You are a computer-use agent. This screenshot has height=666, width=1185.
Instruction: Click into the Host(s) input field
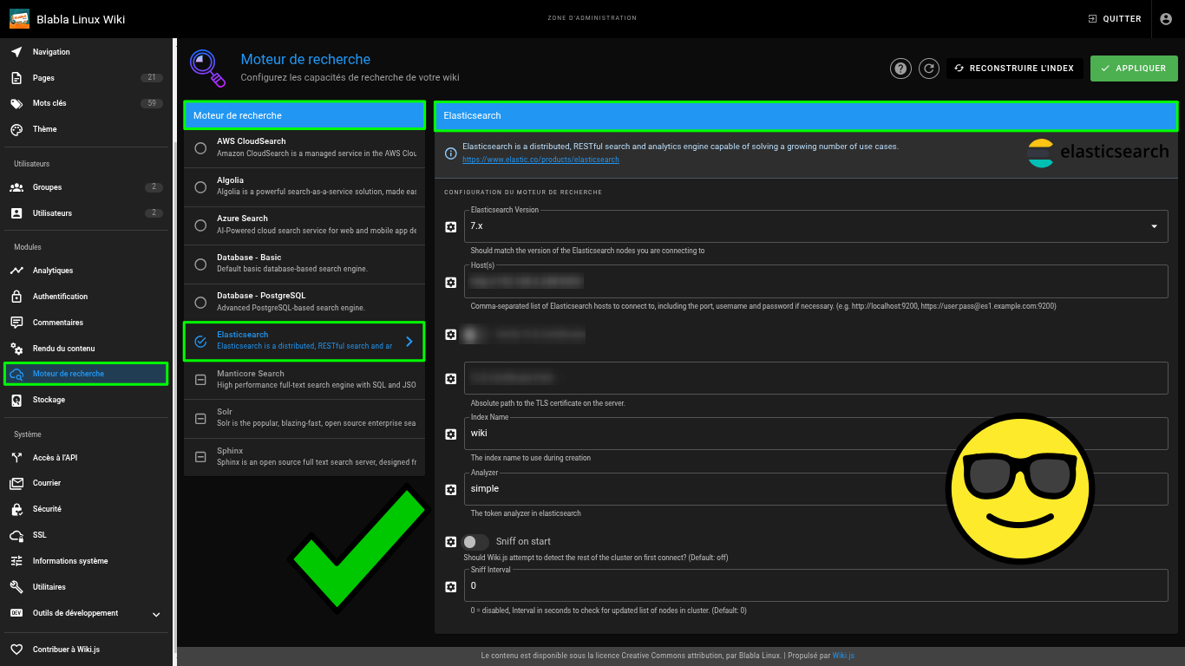tap(815, 282)
